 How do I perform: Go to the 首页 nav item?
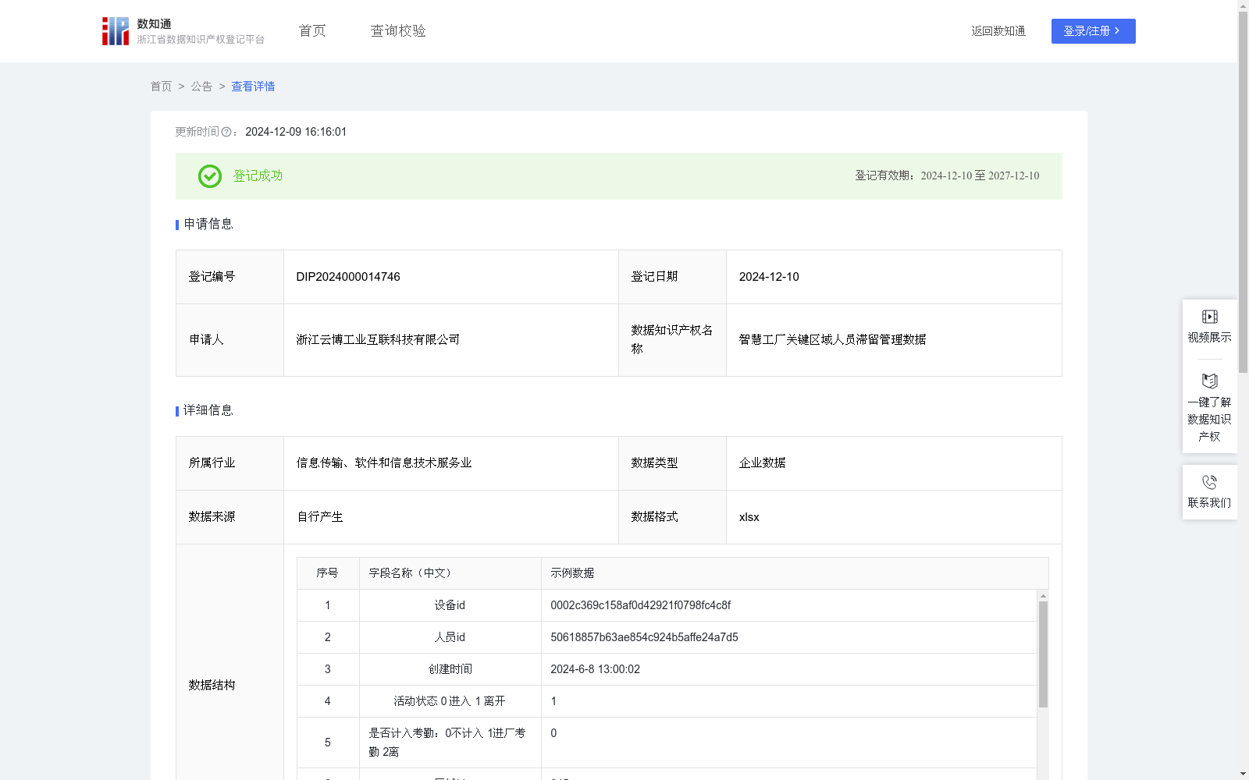click(312, 30)
